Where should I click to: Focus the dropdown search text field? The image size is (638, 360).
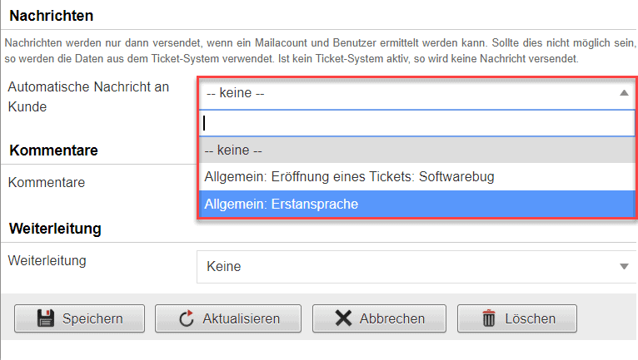416,122
